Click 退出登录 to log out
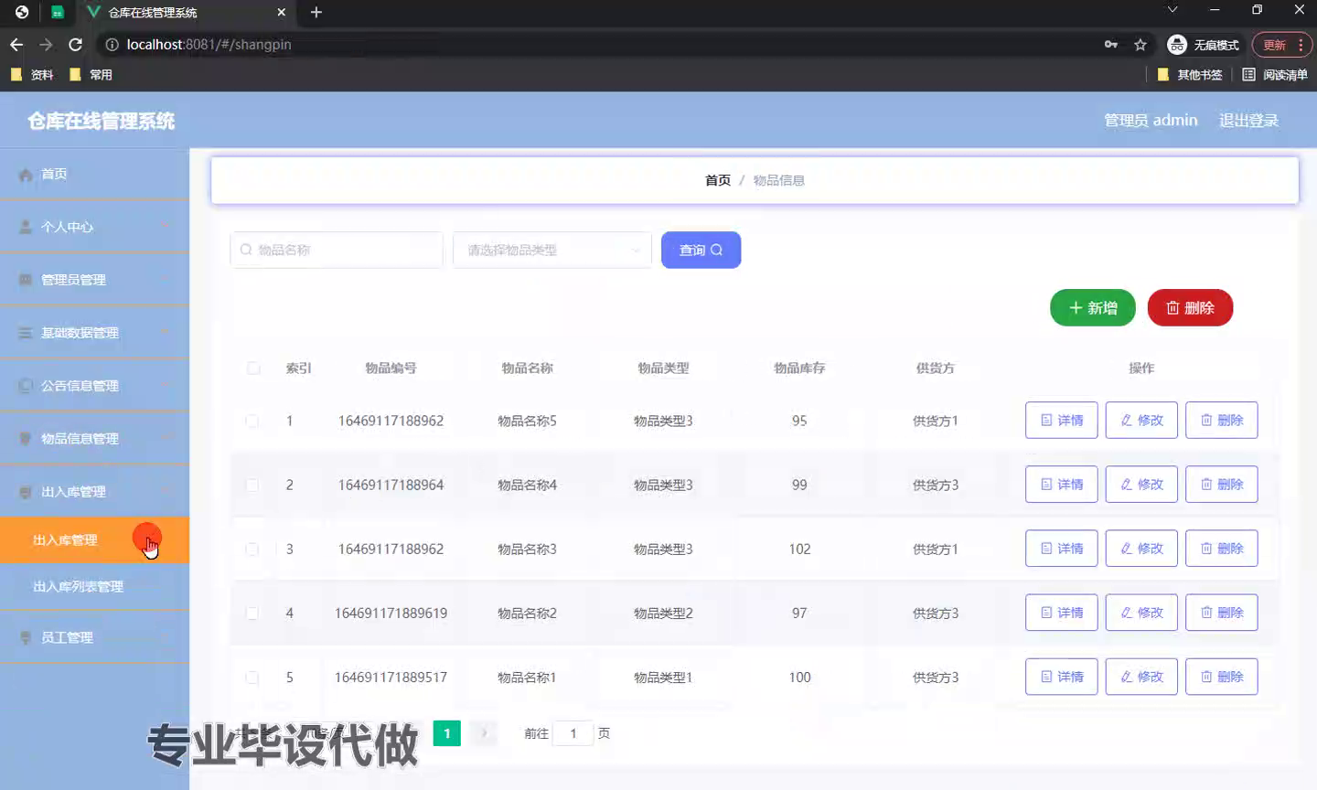The image size is (1317, 790). point(1248,120)
